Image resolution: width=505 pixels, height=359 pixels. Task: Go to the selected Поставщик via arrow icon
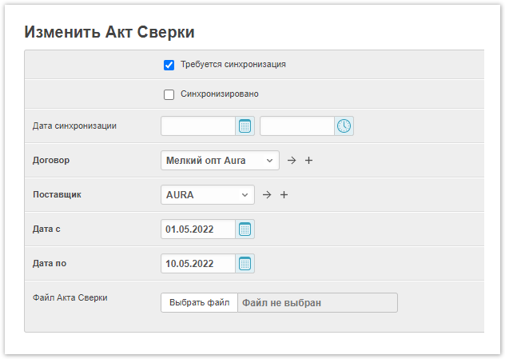pos(267,195)
